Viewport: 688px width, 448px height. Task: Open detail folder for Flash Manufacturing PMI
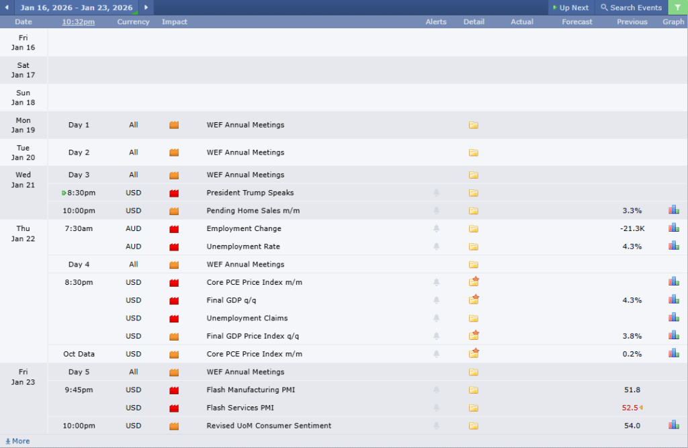(x=473, y=390)
